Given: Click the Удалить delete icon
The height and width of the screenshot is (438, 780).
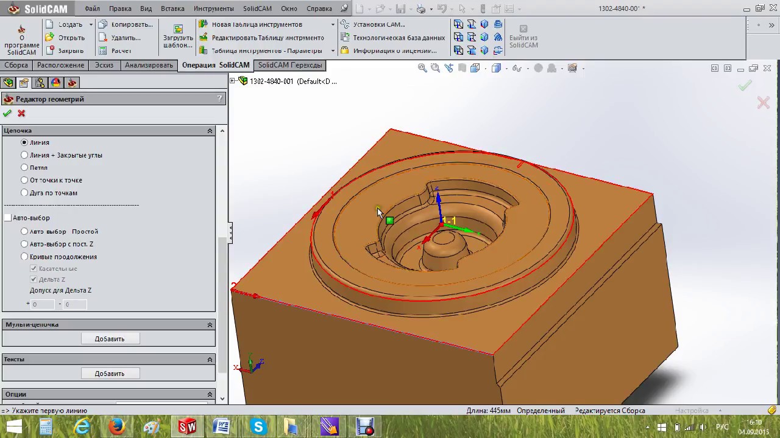Looking at the screenshot, I should coord(103,38).
